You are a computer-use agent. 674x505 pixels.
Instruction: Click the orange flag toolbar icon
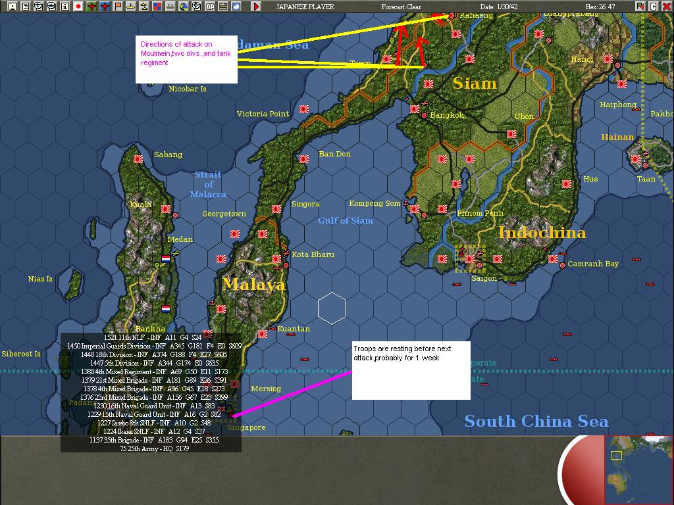(118, 7)
